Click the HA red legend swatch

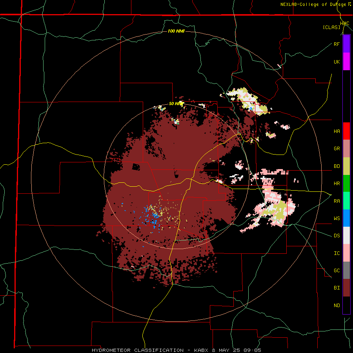pos(346,131)
